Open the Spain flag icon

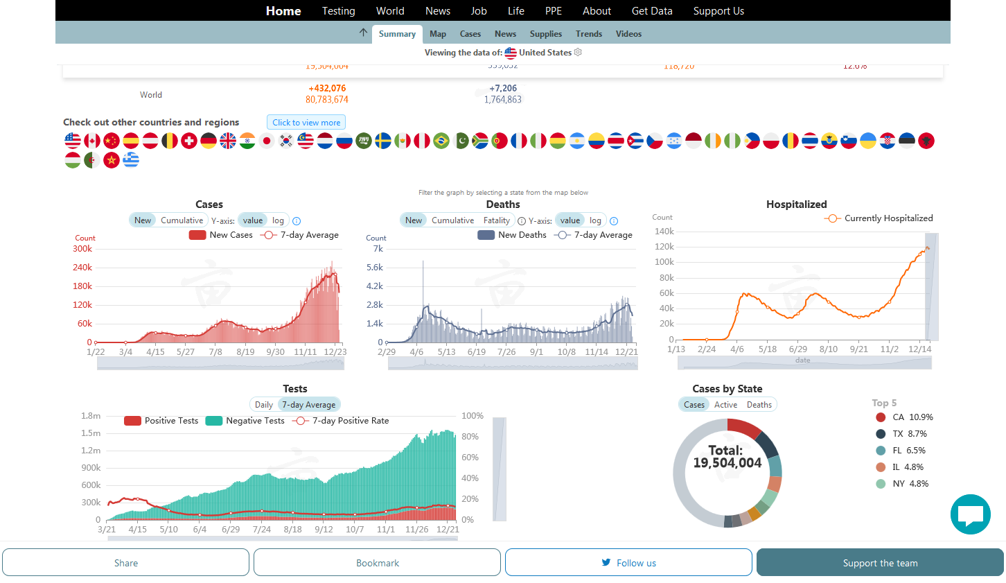[131, 141]
